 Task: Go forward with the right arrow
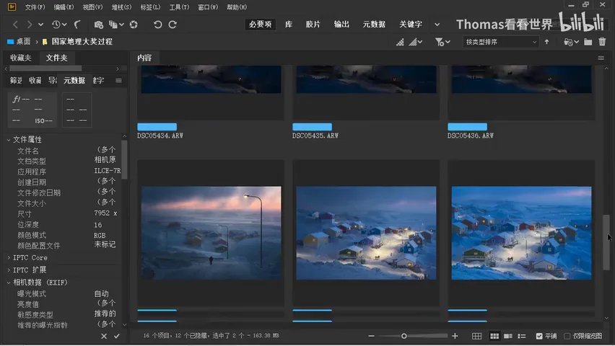point(29,25)
